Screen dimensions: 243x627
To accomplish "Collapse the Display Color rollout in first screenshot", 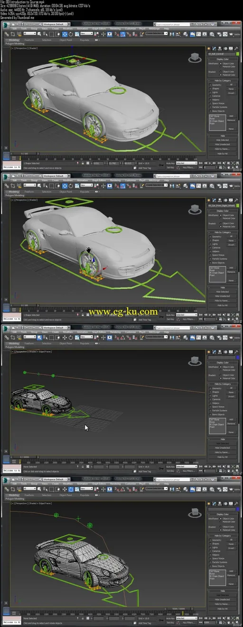I will pos(222,59).
